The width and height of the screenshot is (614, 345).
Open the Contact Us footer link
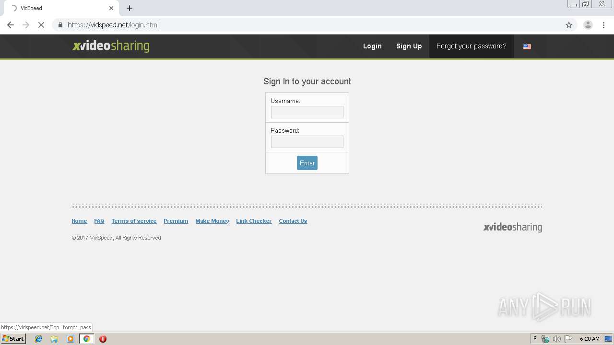click(293, 221)
